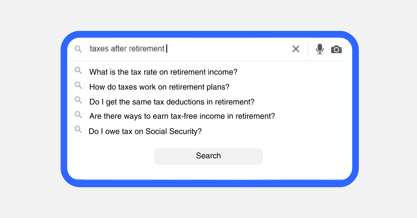This screenshot has width=417, height=218.
Task: Click magnifier icon beside the tax deductions suggestion
Action: [79, 100]
